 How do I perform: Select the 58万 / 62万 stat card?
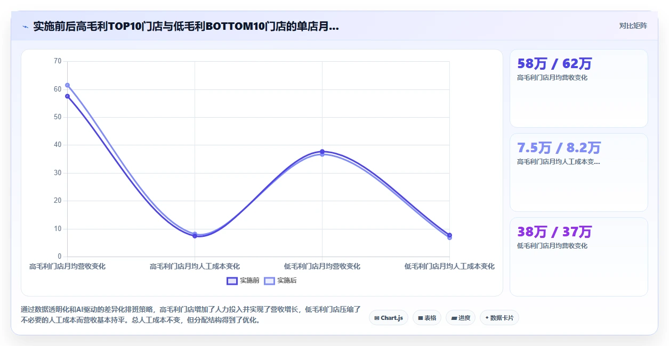[x=579, y=88]
